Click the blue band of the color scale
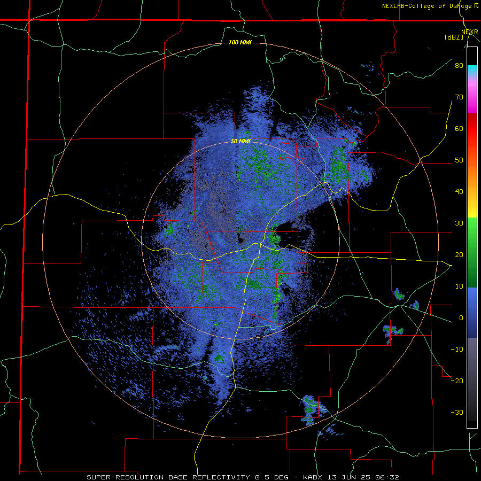 pos(472,312)
